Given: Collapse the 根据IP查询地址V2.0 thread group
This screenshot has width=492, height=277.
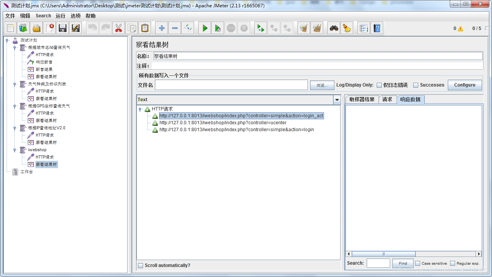Looking at the screenshot, I should (15, 128).
